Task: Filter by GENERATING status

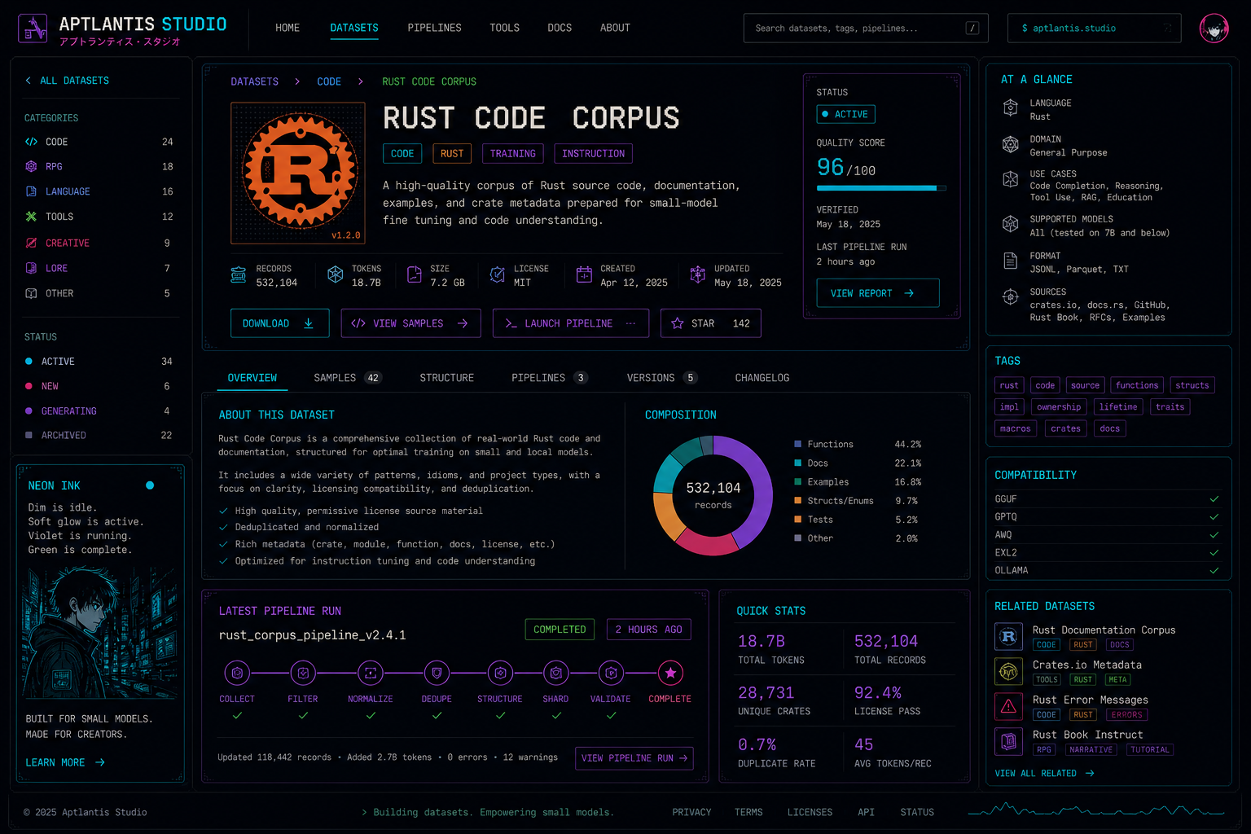Action: click(99, 411)
